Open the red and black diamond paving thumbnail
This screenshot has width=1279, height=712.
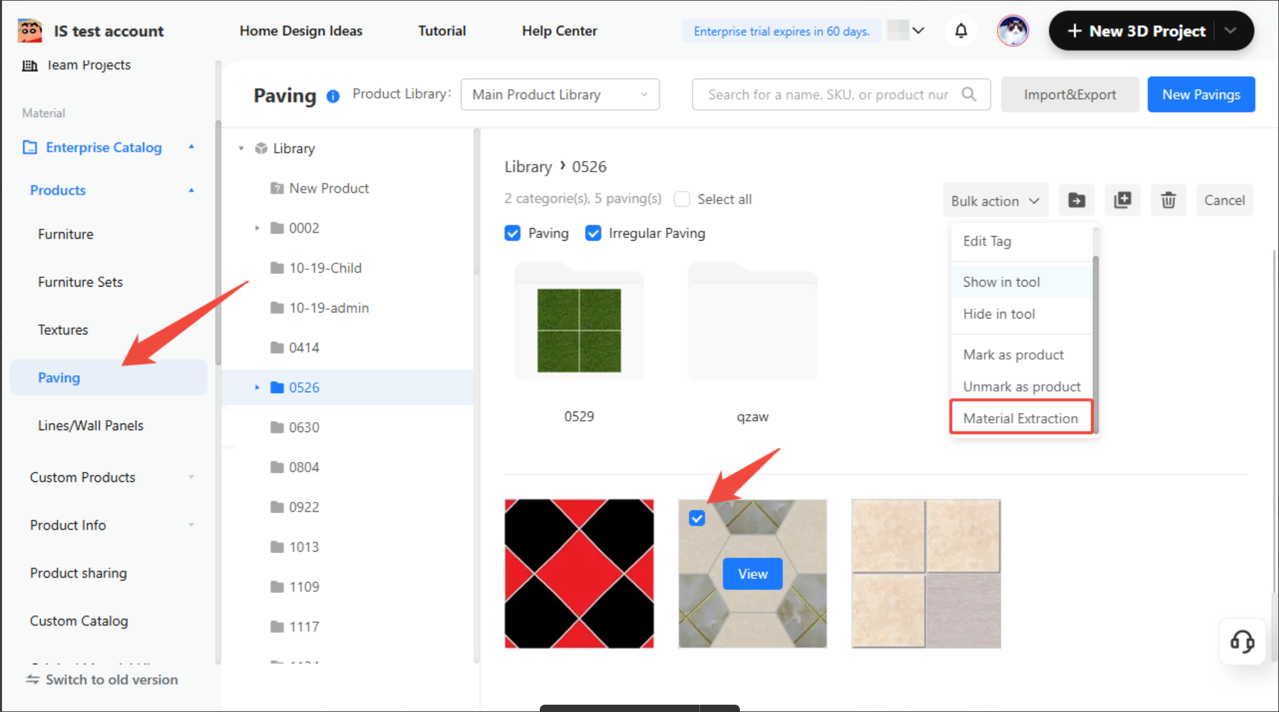[579, 574]
